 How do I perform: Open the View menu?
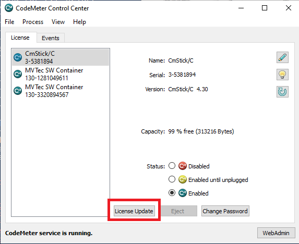tap(58, 22)
